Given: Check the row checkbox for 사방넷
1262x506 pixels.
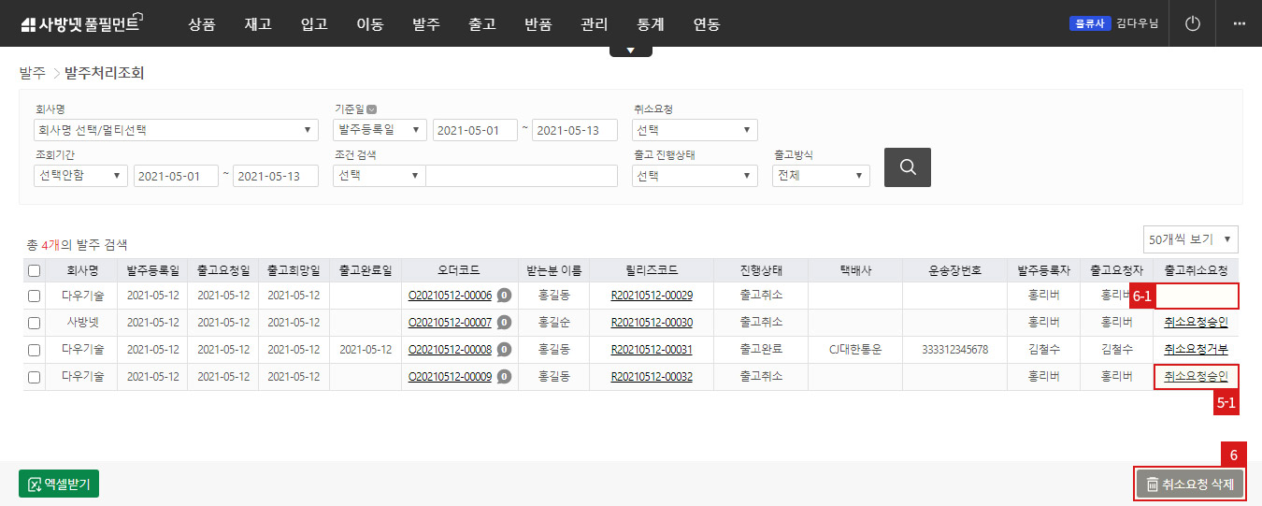Looking at the screenshot, I should point(35,323).
